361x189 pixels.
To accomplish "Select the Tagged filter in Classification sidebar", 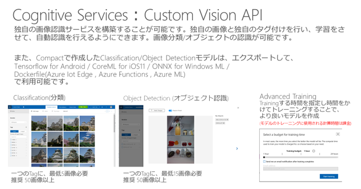I will [x=14, y=132].
